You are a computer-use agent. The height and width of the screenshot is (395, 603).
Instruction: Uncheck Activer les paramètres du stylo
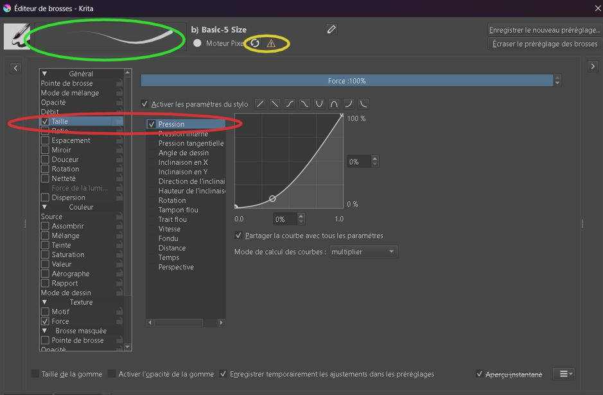(145, 104)
